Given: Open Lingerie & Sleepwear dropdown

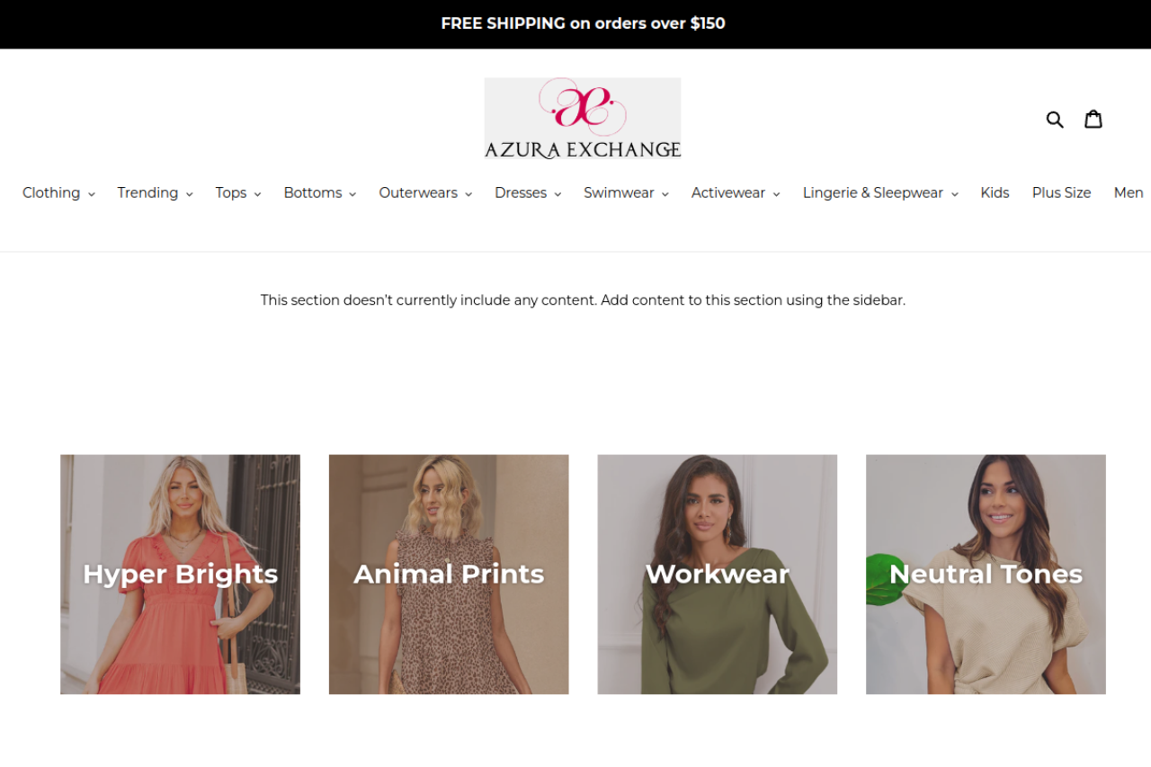Looking at the screenshot, I should coord(880,192).
